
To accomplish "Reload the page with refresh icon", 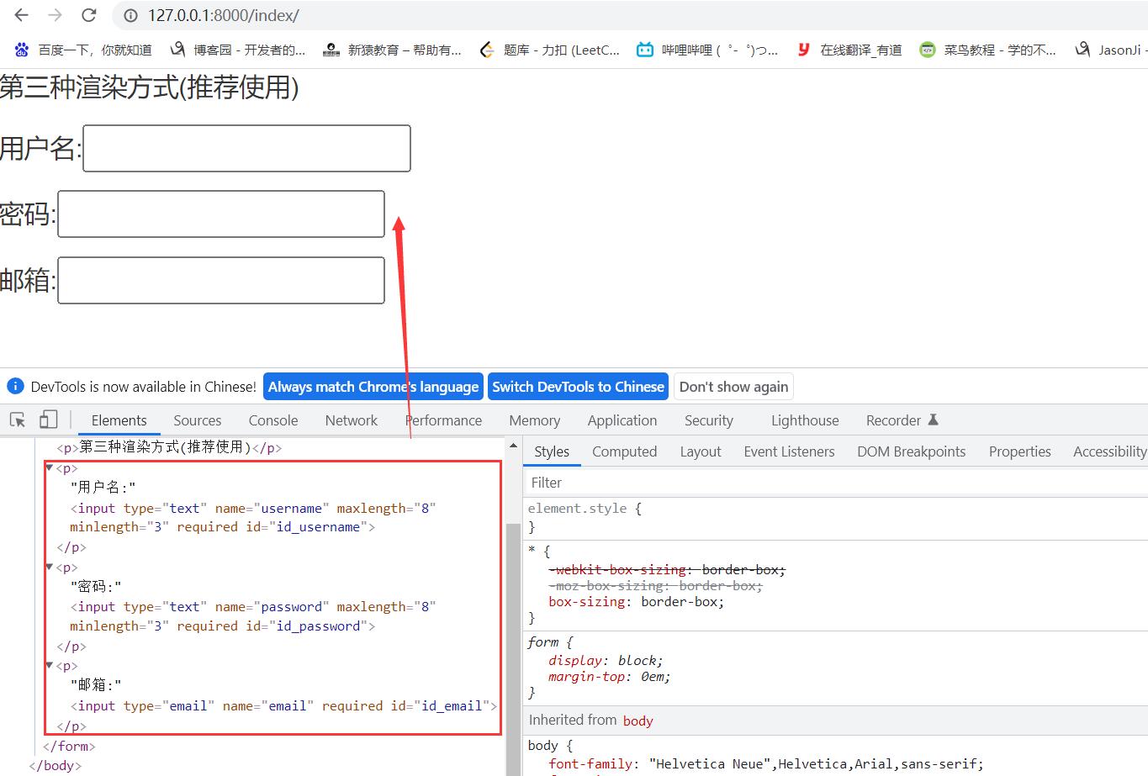I will pos(88,15).
